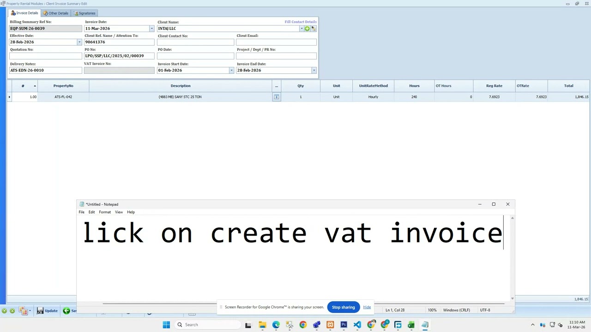
Task: Click the second green navigation circle icon
Action: click(x=12, y=311)
